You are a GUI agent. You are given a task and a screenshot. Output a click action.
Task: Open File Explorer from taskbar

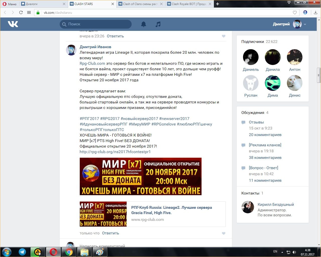(x=85, y=252)
